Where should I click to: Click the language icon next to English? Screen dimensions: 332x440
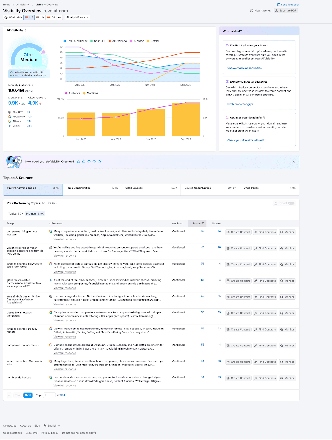[45, 426]
